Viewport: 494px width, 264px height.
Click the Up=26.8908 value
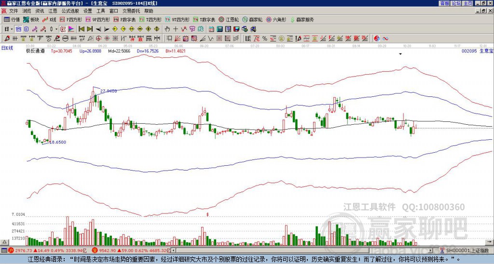click(90, 51)
